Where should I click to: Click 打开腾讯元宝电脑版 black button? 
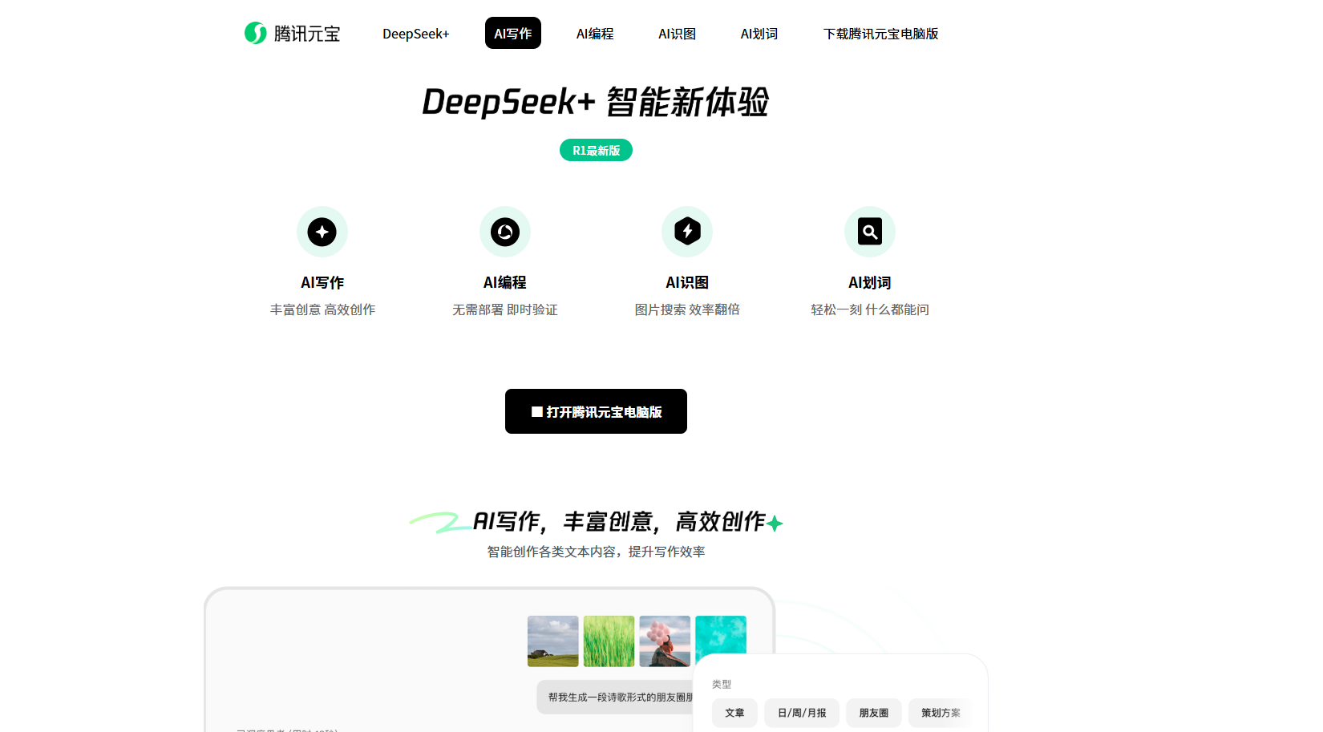click(596, 411)
